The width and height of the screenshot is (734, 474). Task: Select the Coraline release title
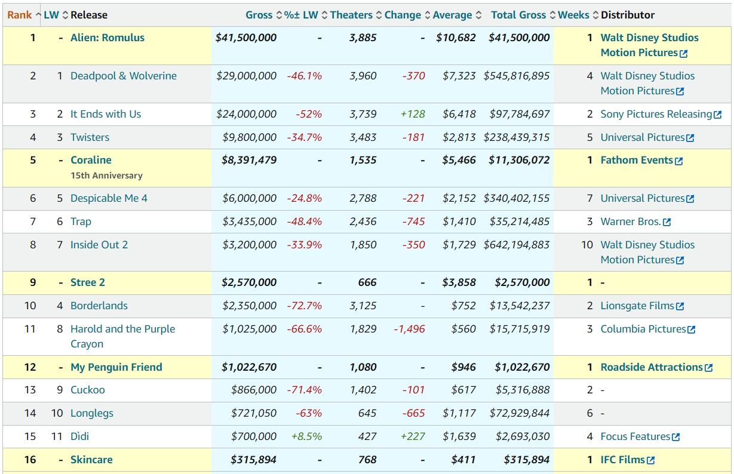pos(91,160)
